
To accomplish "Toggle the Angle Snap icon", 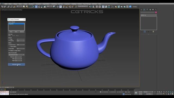I will point(67,7).
